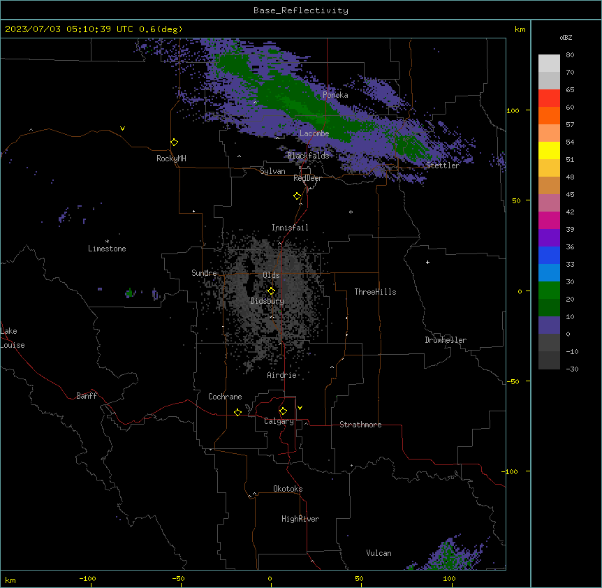
Task: Click the red 65-60 dBZ legend swatch
Action: [549, 98]
